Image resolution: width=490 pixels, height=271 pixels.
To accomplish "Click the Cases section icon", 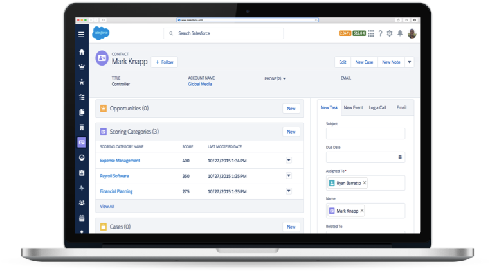I will pyautogui.click(x=103, y=227).
